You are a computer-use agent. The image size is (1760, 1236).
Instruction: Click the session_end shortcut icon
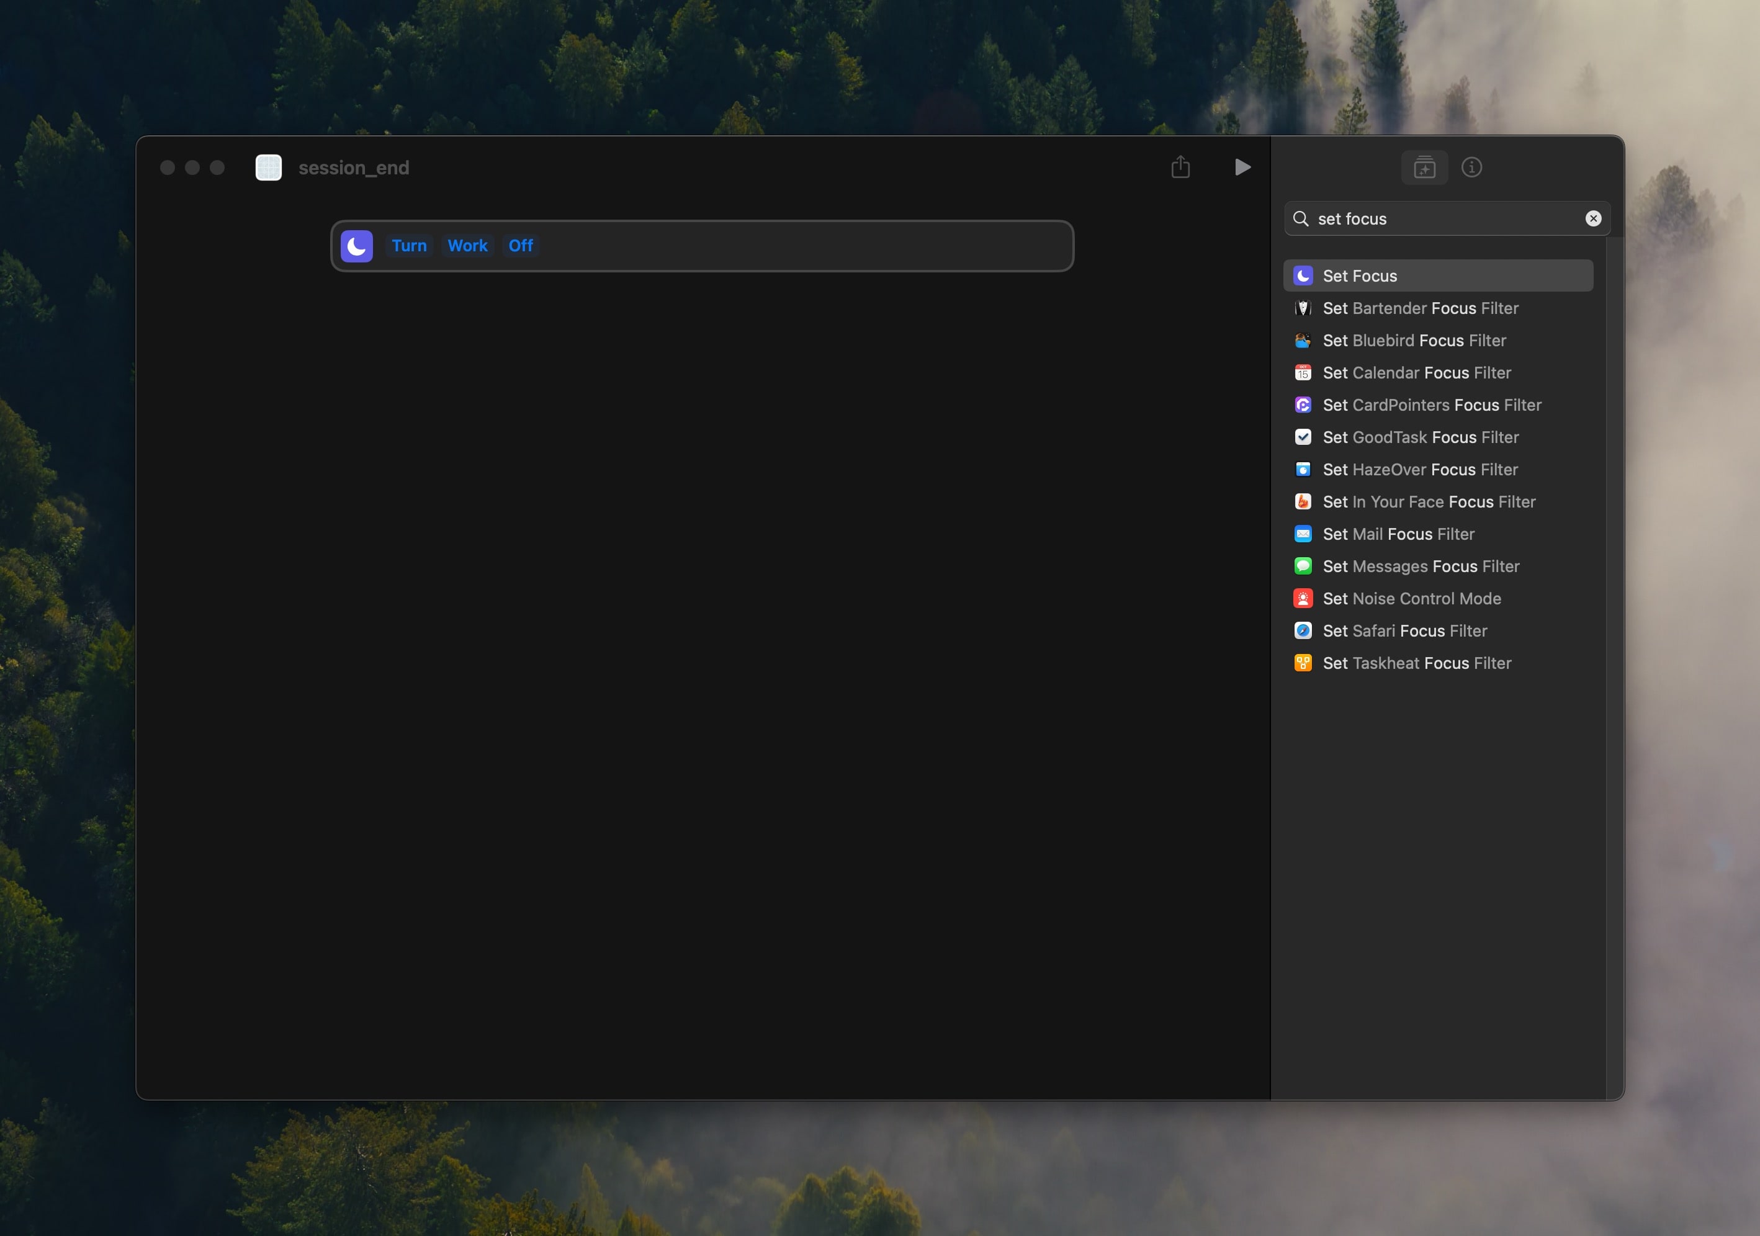point(268,167)
